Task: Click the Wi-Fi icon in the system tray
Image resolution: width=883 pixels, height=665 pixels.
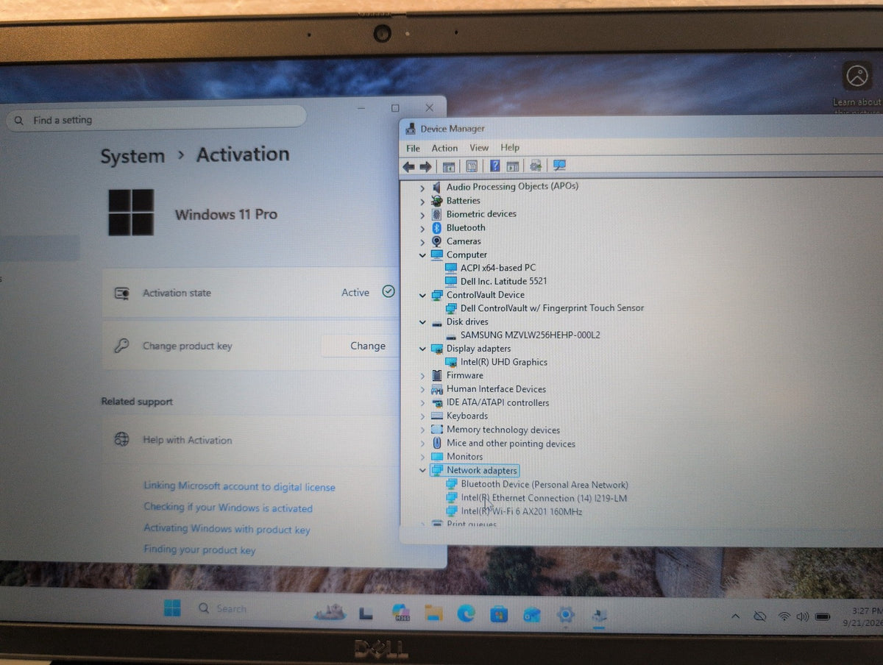Action: click(x=784, y=616)
